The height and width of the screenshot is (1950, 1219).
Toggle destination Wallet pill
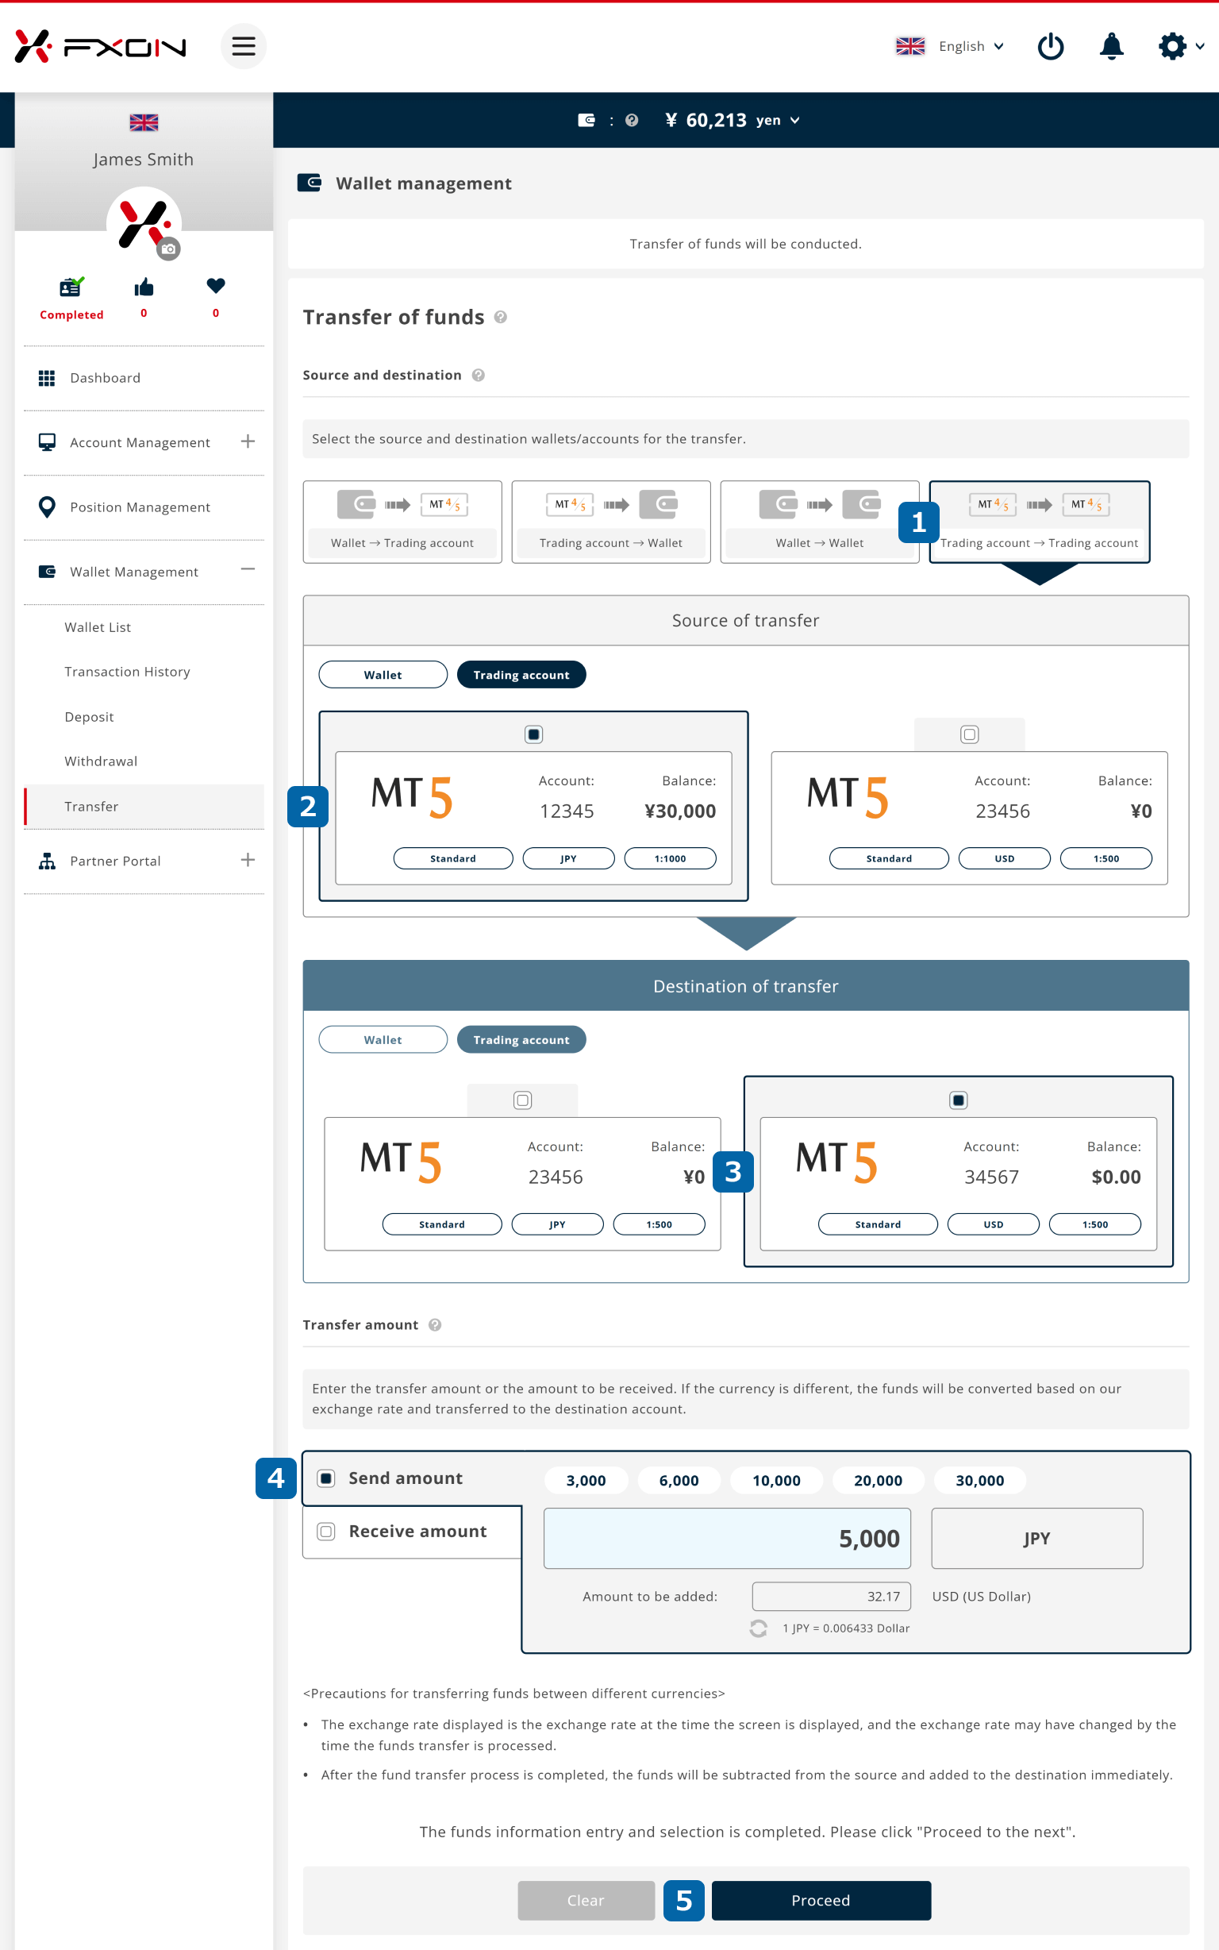383,1040
